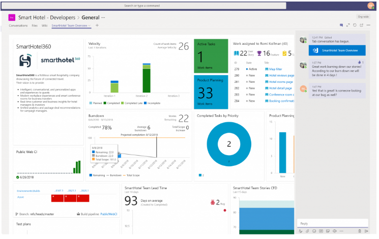The image size is (379, 239).
Task: Open the Conference room work item
Action: [282, 95]
